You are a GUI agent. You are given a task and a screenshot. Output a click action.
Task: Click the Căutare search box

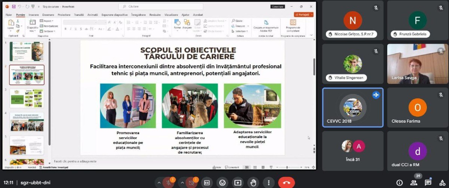[x=161, y=7]
